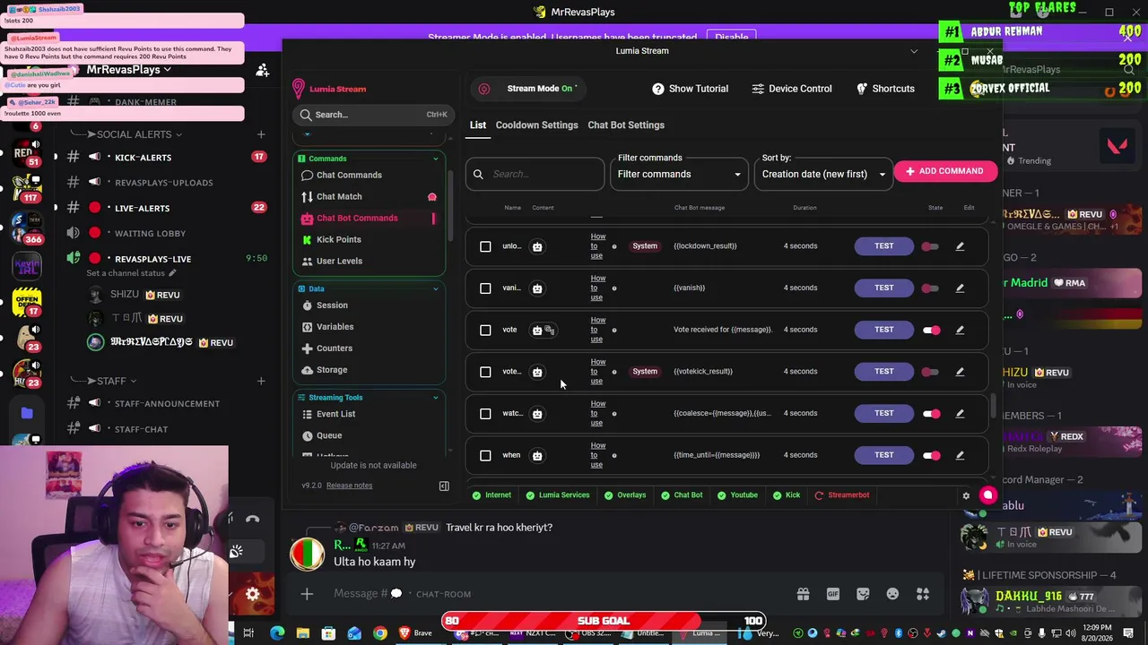The image size is (1148, 645).
Task: Collapse the Data sidebar group
Action: [x=436, y=288]
